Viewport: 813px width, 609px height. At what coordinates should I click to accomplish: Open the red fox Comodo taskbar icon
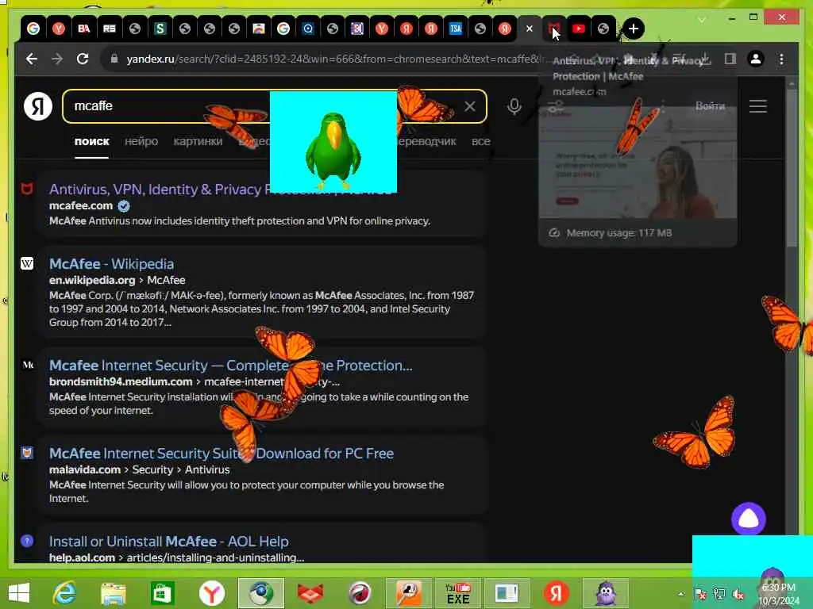(x=310, y=593)
